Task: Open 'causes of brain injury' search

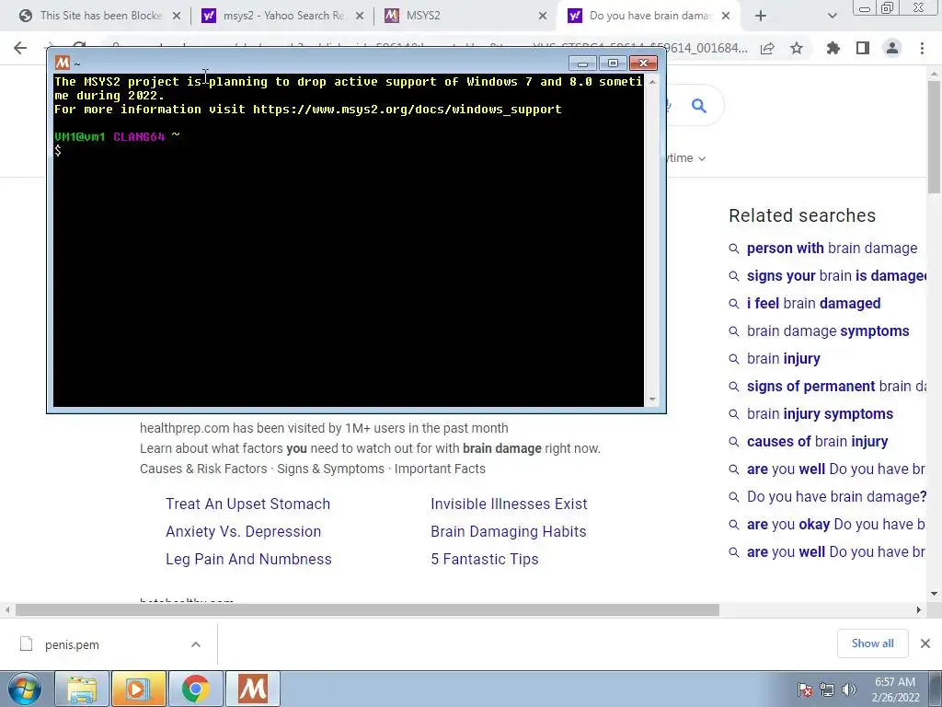Action: point(817,442)
